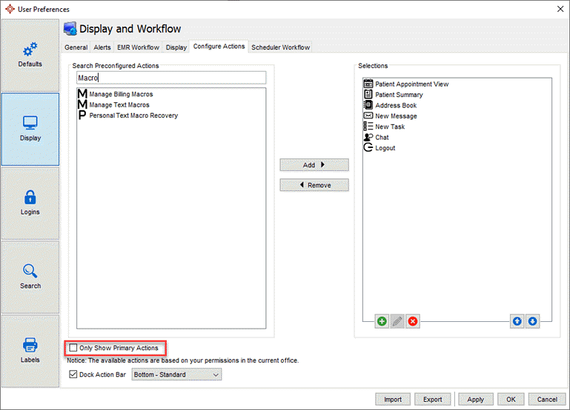Viewport: 570px width, 410px height.
Task: Open the Alerts tab
Action: (102, 47)
